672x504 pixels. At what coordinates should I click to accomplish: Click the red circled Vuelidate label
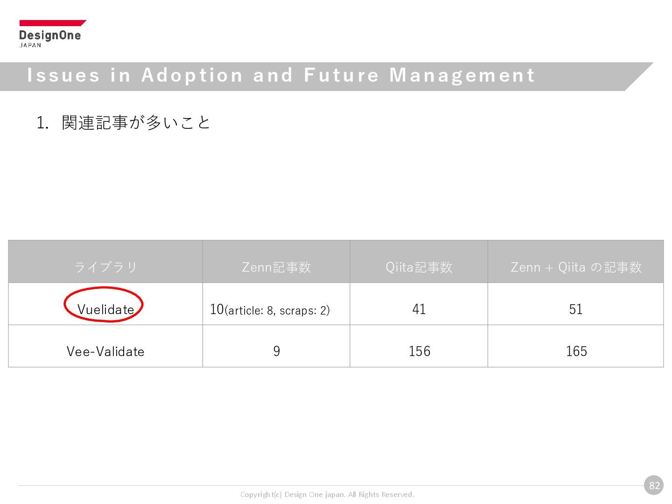[105, 309]
